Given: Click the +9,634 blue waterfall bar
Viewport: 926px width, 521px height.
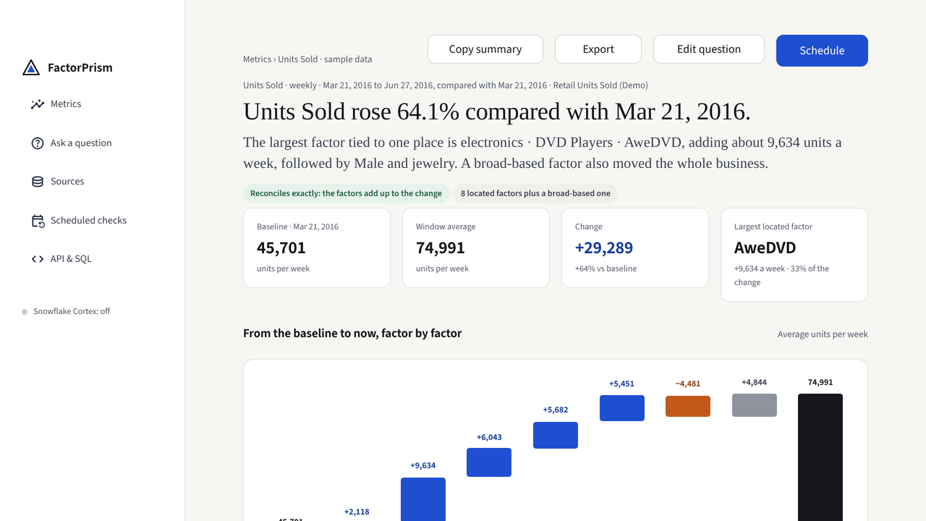Looking at the screenshot, I should pos(423,499).
